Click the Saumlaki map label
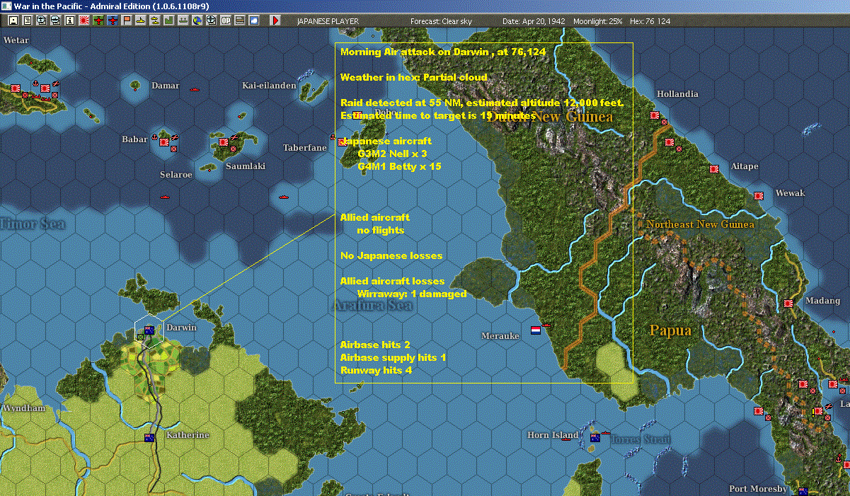The width and height of the screenshot is (850, 496). 245,166
